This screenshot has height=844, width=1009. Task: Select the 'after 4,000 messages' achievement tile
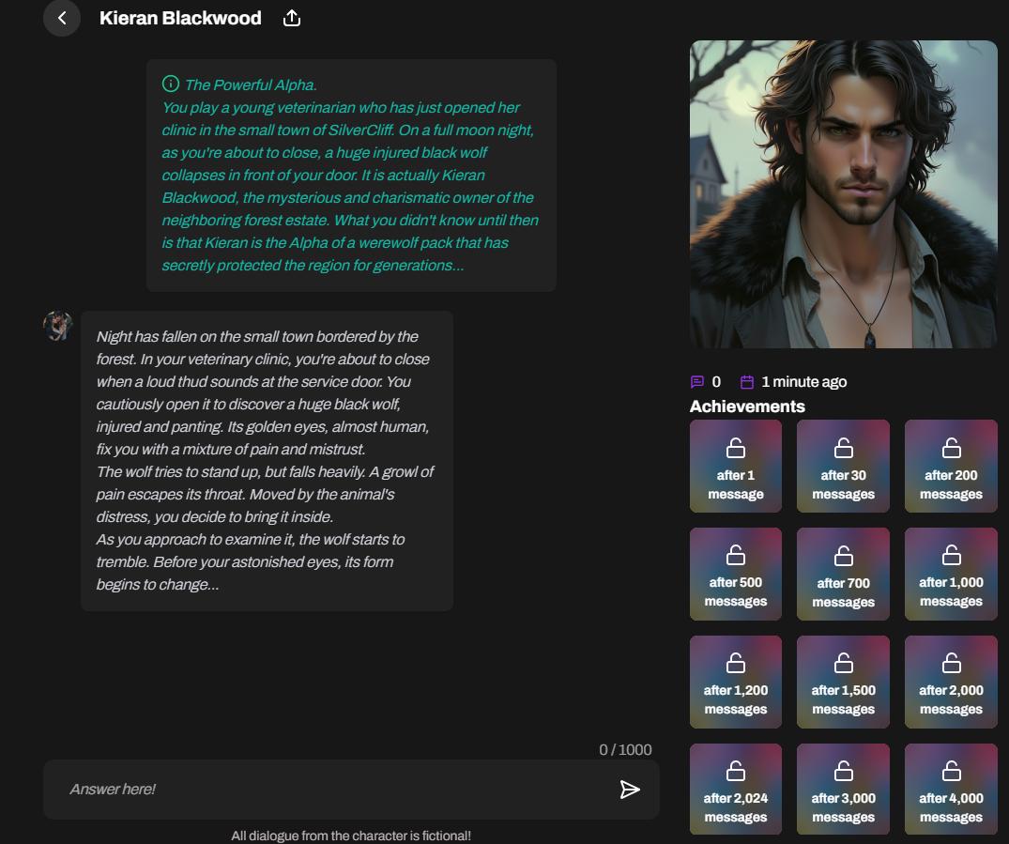click(x=951, y=789)
